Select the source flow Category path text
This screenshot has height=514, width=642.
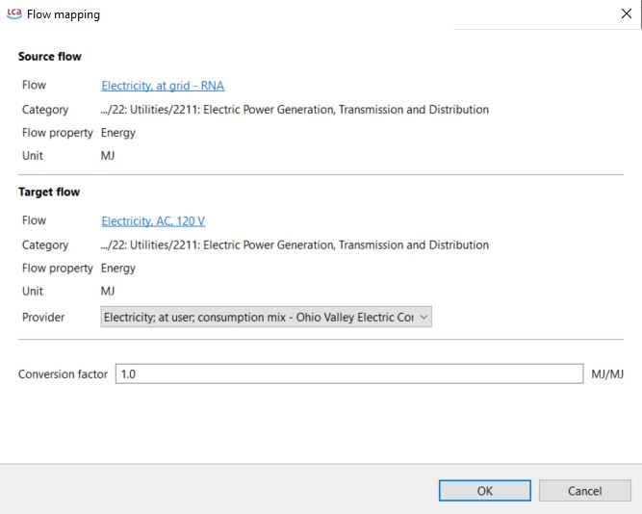pos(295,110)
